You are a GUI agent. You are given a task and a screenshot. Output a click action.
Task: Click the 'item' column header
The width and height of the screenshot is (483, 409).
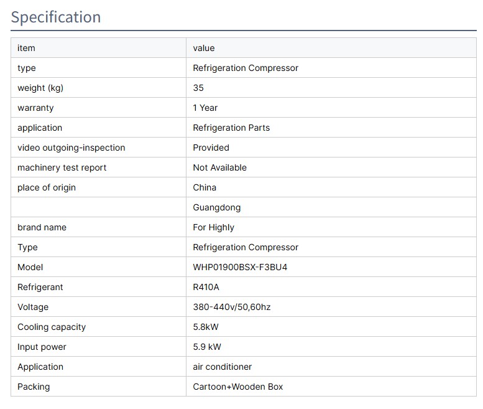click(x=26, y=48)
